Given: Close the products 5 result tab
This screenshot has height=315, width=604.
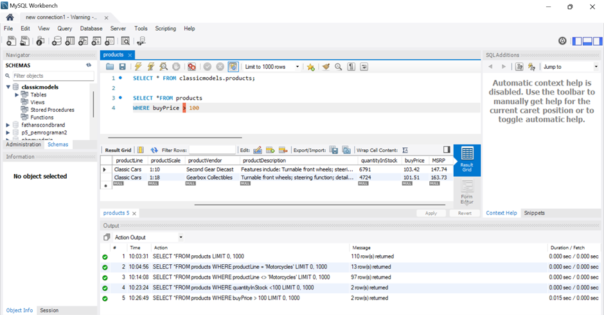Looking at the screenshot, I should 134,213.
